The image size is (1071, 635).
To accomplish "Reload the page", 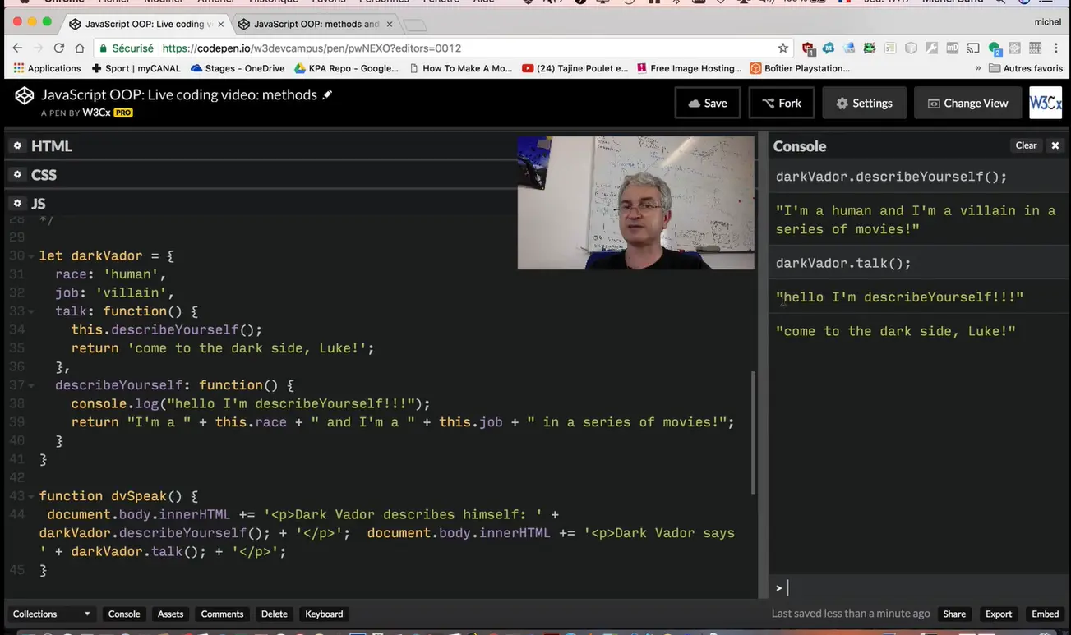I will pos(58,48).
